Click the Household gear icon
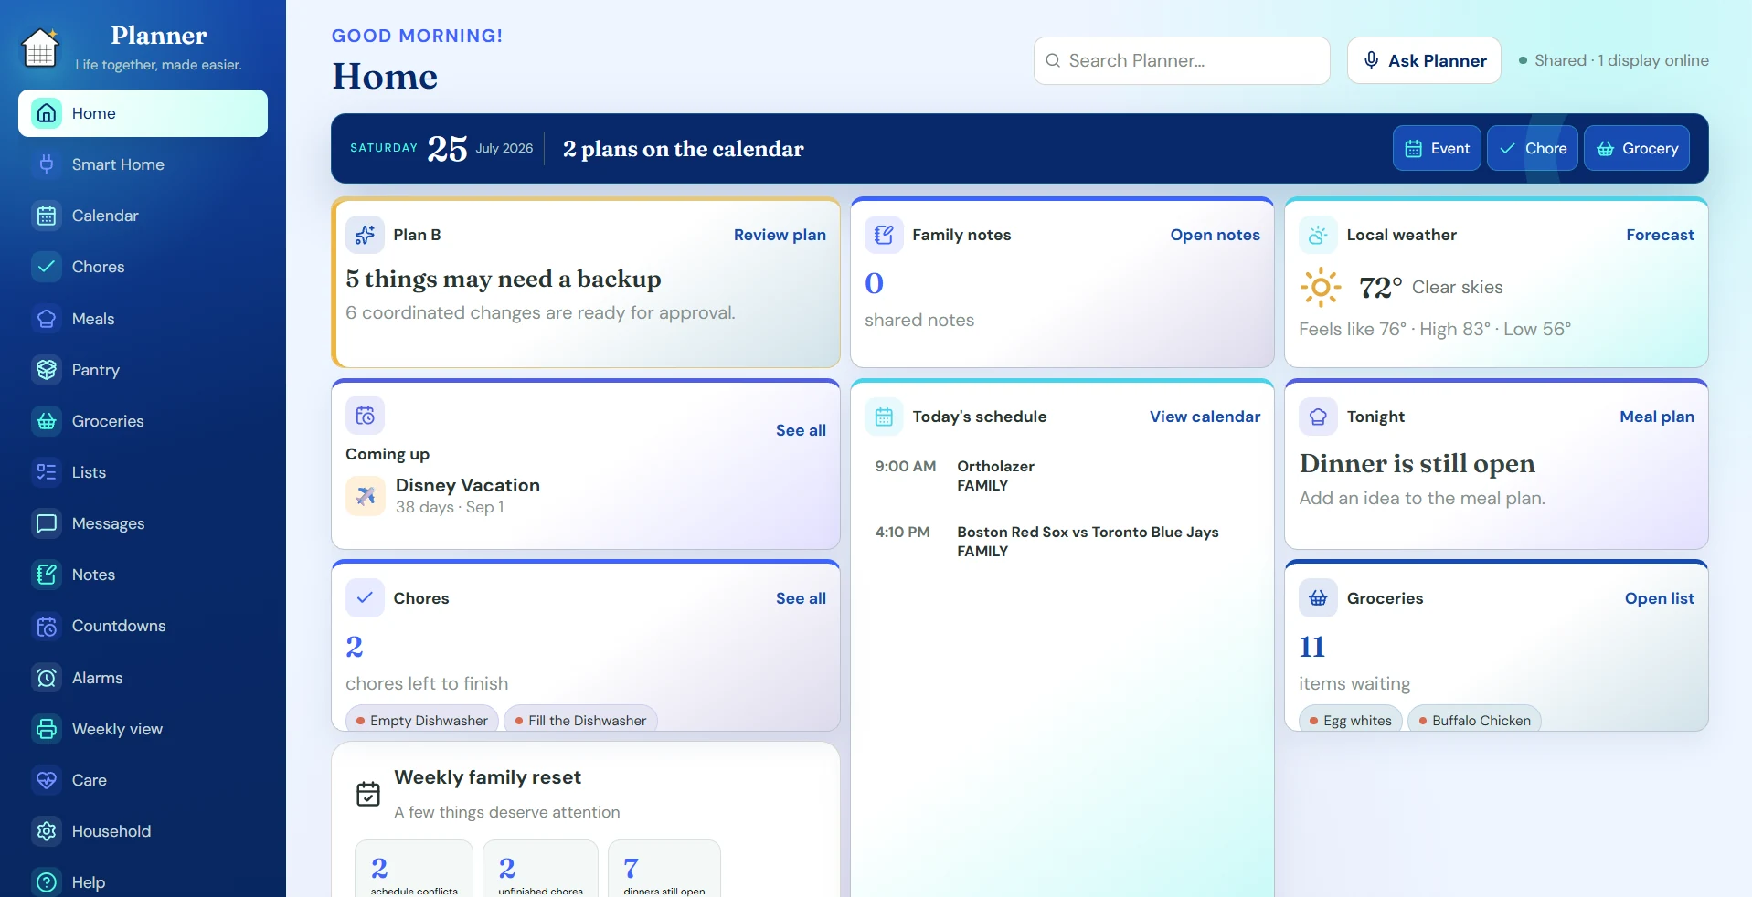The height and width of the screenshot is (897, 1752). (x=47, y=831)
